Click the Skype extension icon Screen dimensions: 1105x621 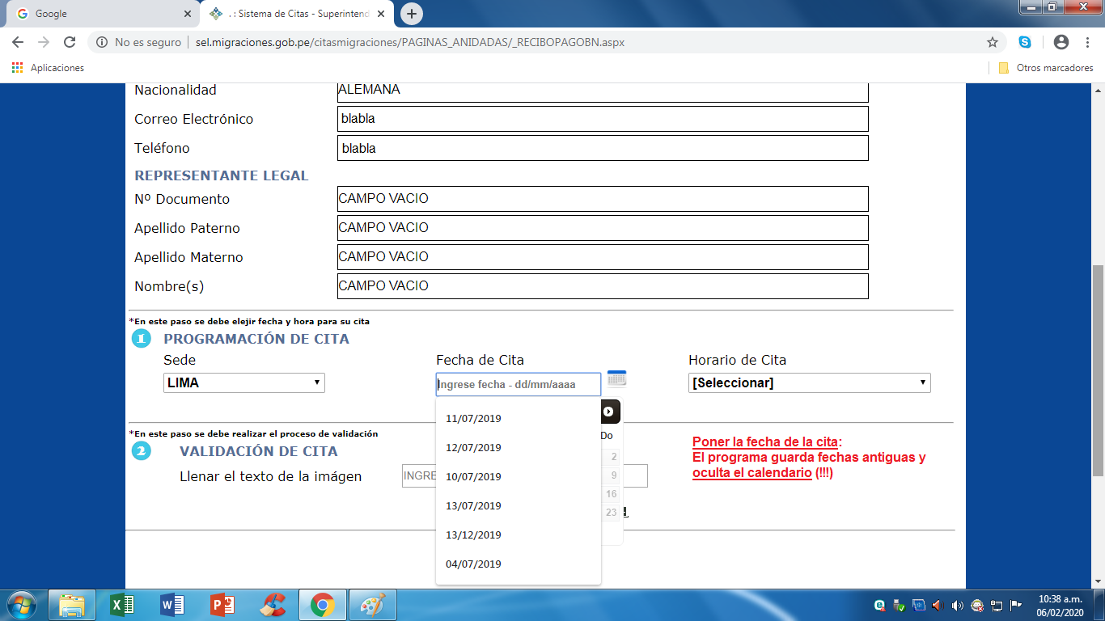1025,42
